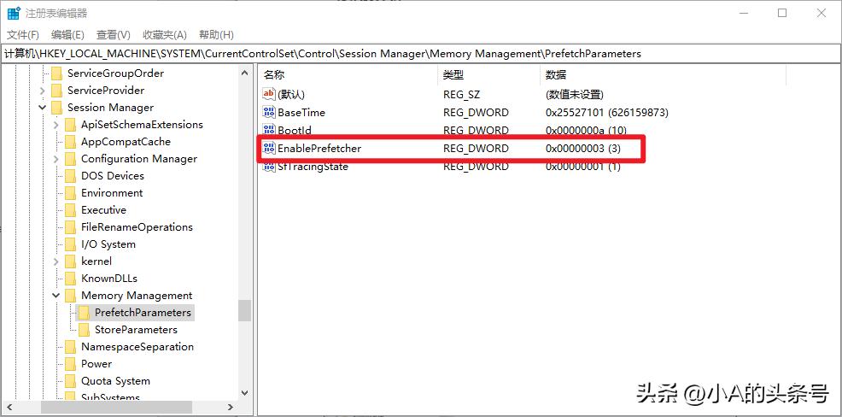This screenshot has width=842, height=417.
Task: Click the tree pane scroll up arrow
Action: pos(245,73)
